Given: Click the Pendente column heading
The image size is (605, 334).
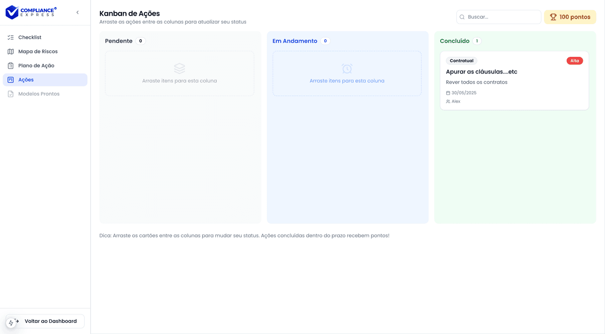Looking at the screenshot, I should [118, 41].
